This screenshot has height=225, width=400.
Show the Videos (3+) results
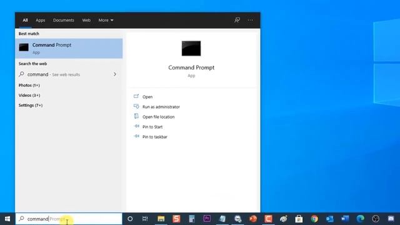[x=29, y=95]
